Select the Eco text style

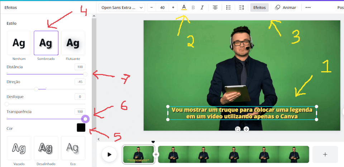73,148
